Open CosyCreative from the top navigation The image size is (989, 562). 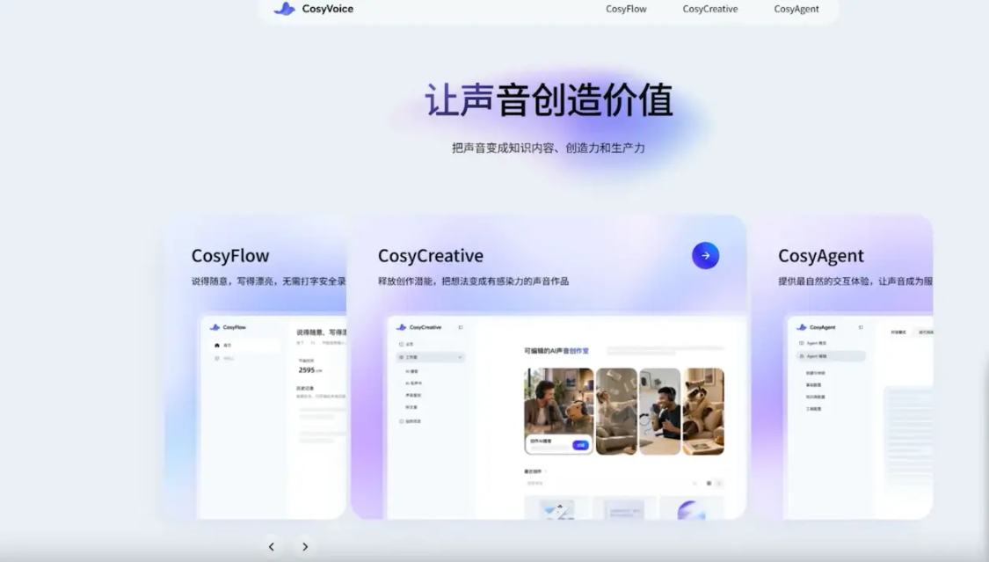pyautogui.click(x=709, y=9)
